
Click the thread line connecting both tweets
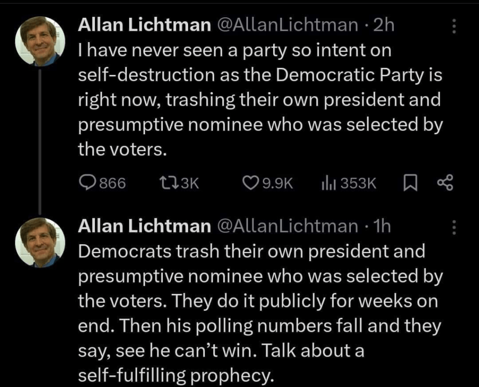tap(40, 140)
